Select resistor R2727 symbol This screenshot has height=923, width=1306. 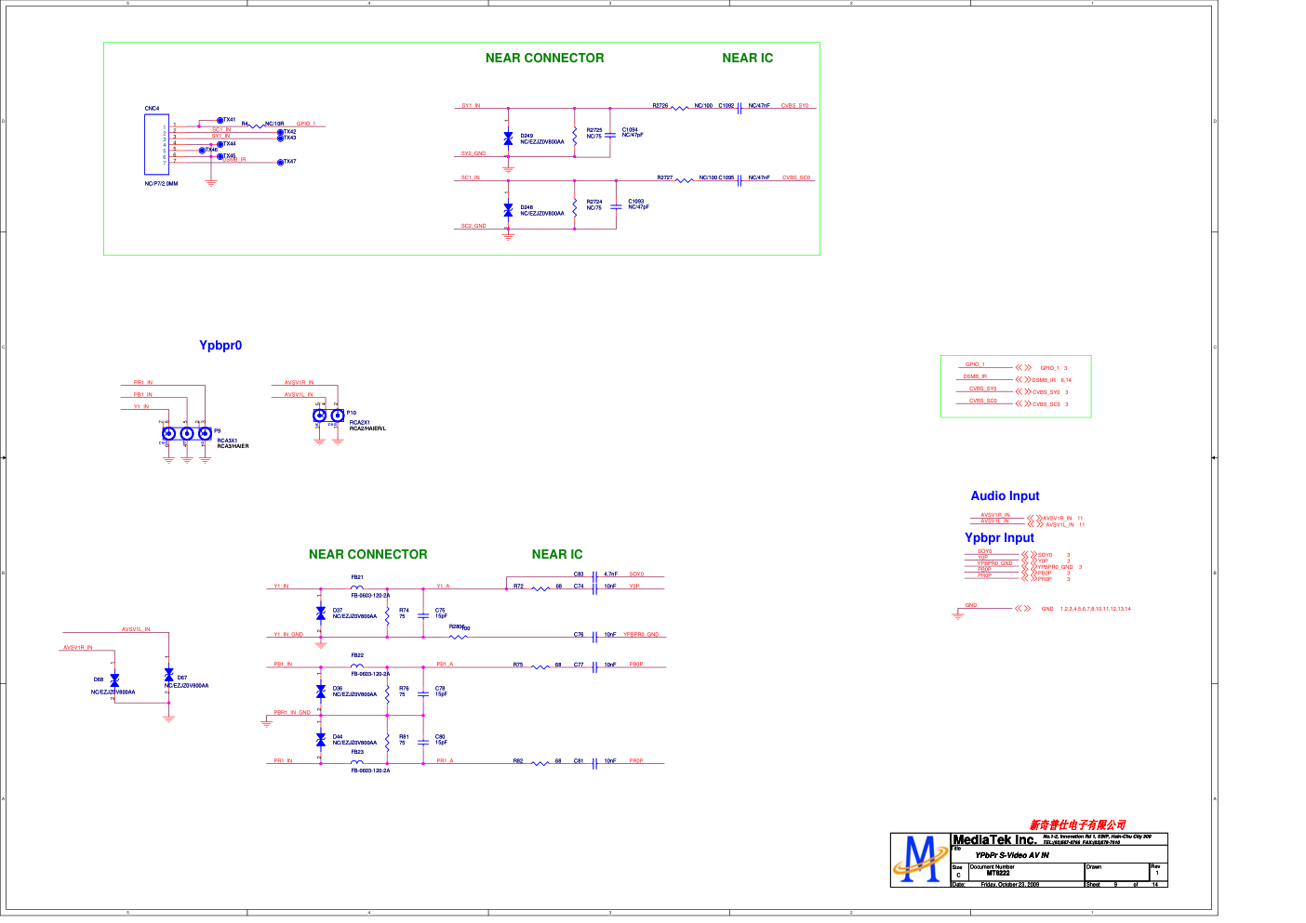[x=685, y=179]
